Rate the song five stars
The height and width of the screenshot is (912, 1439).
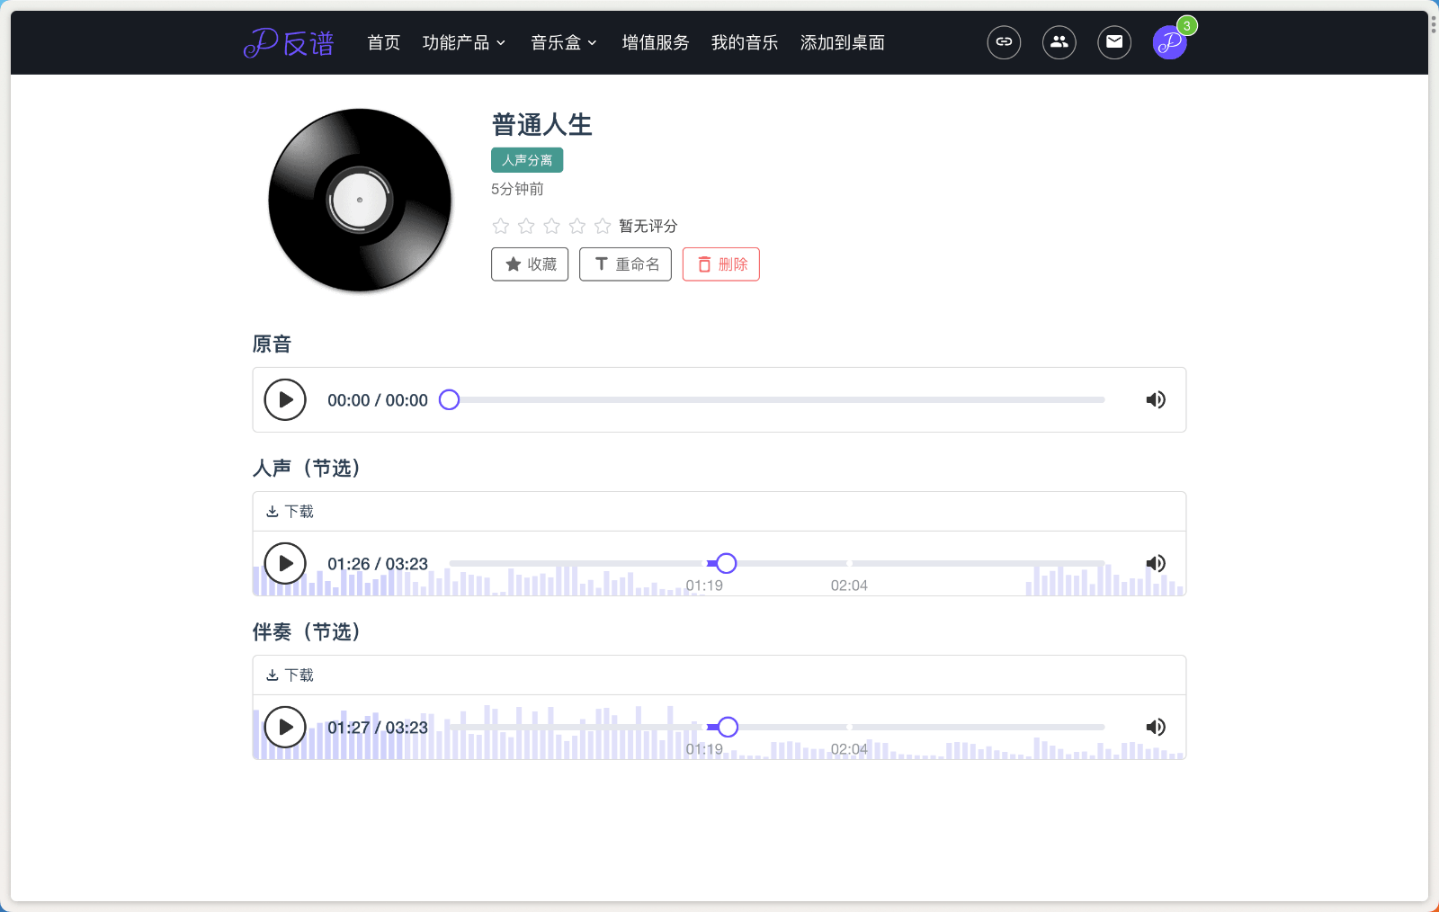(x=603, y=226)
